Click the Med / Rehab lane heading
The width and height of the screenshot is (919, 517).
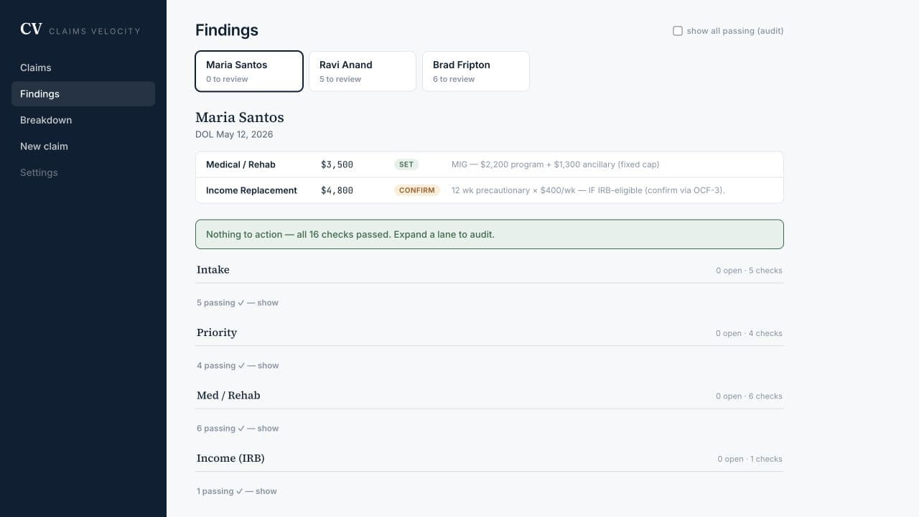[x=228, y=396]
